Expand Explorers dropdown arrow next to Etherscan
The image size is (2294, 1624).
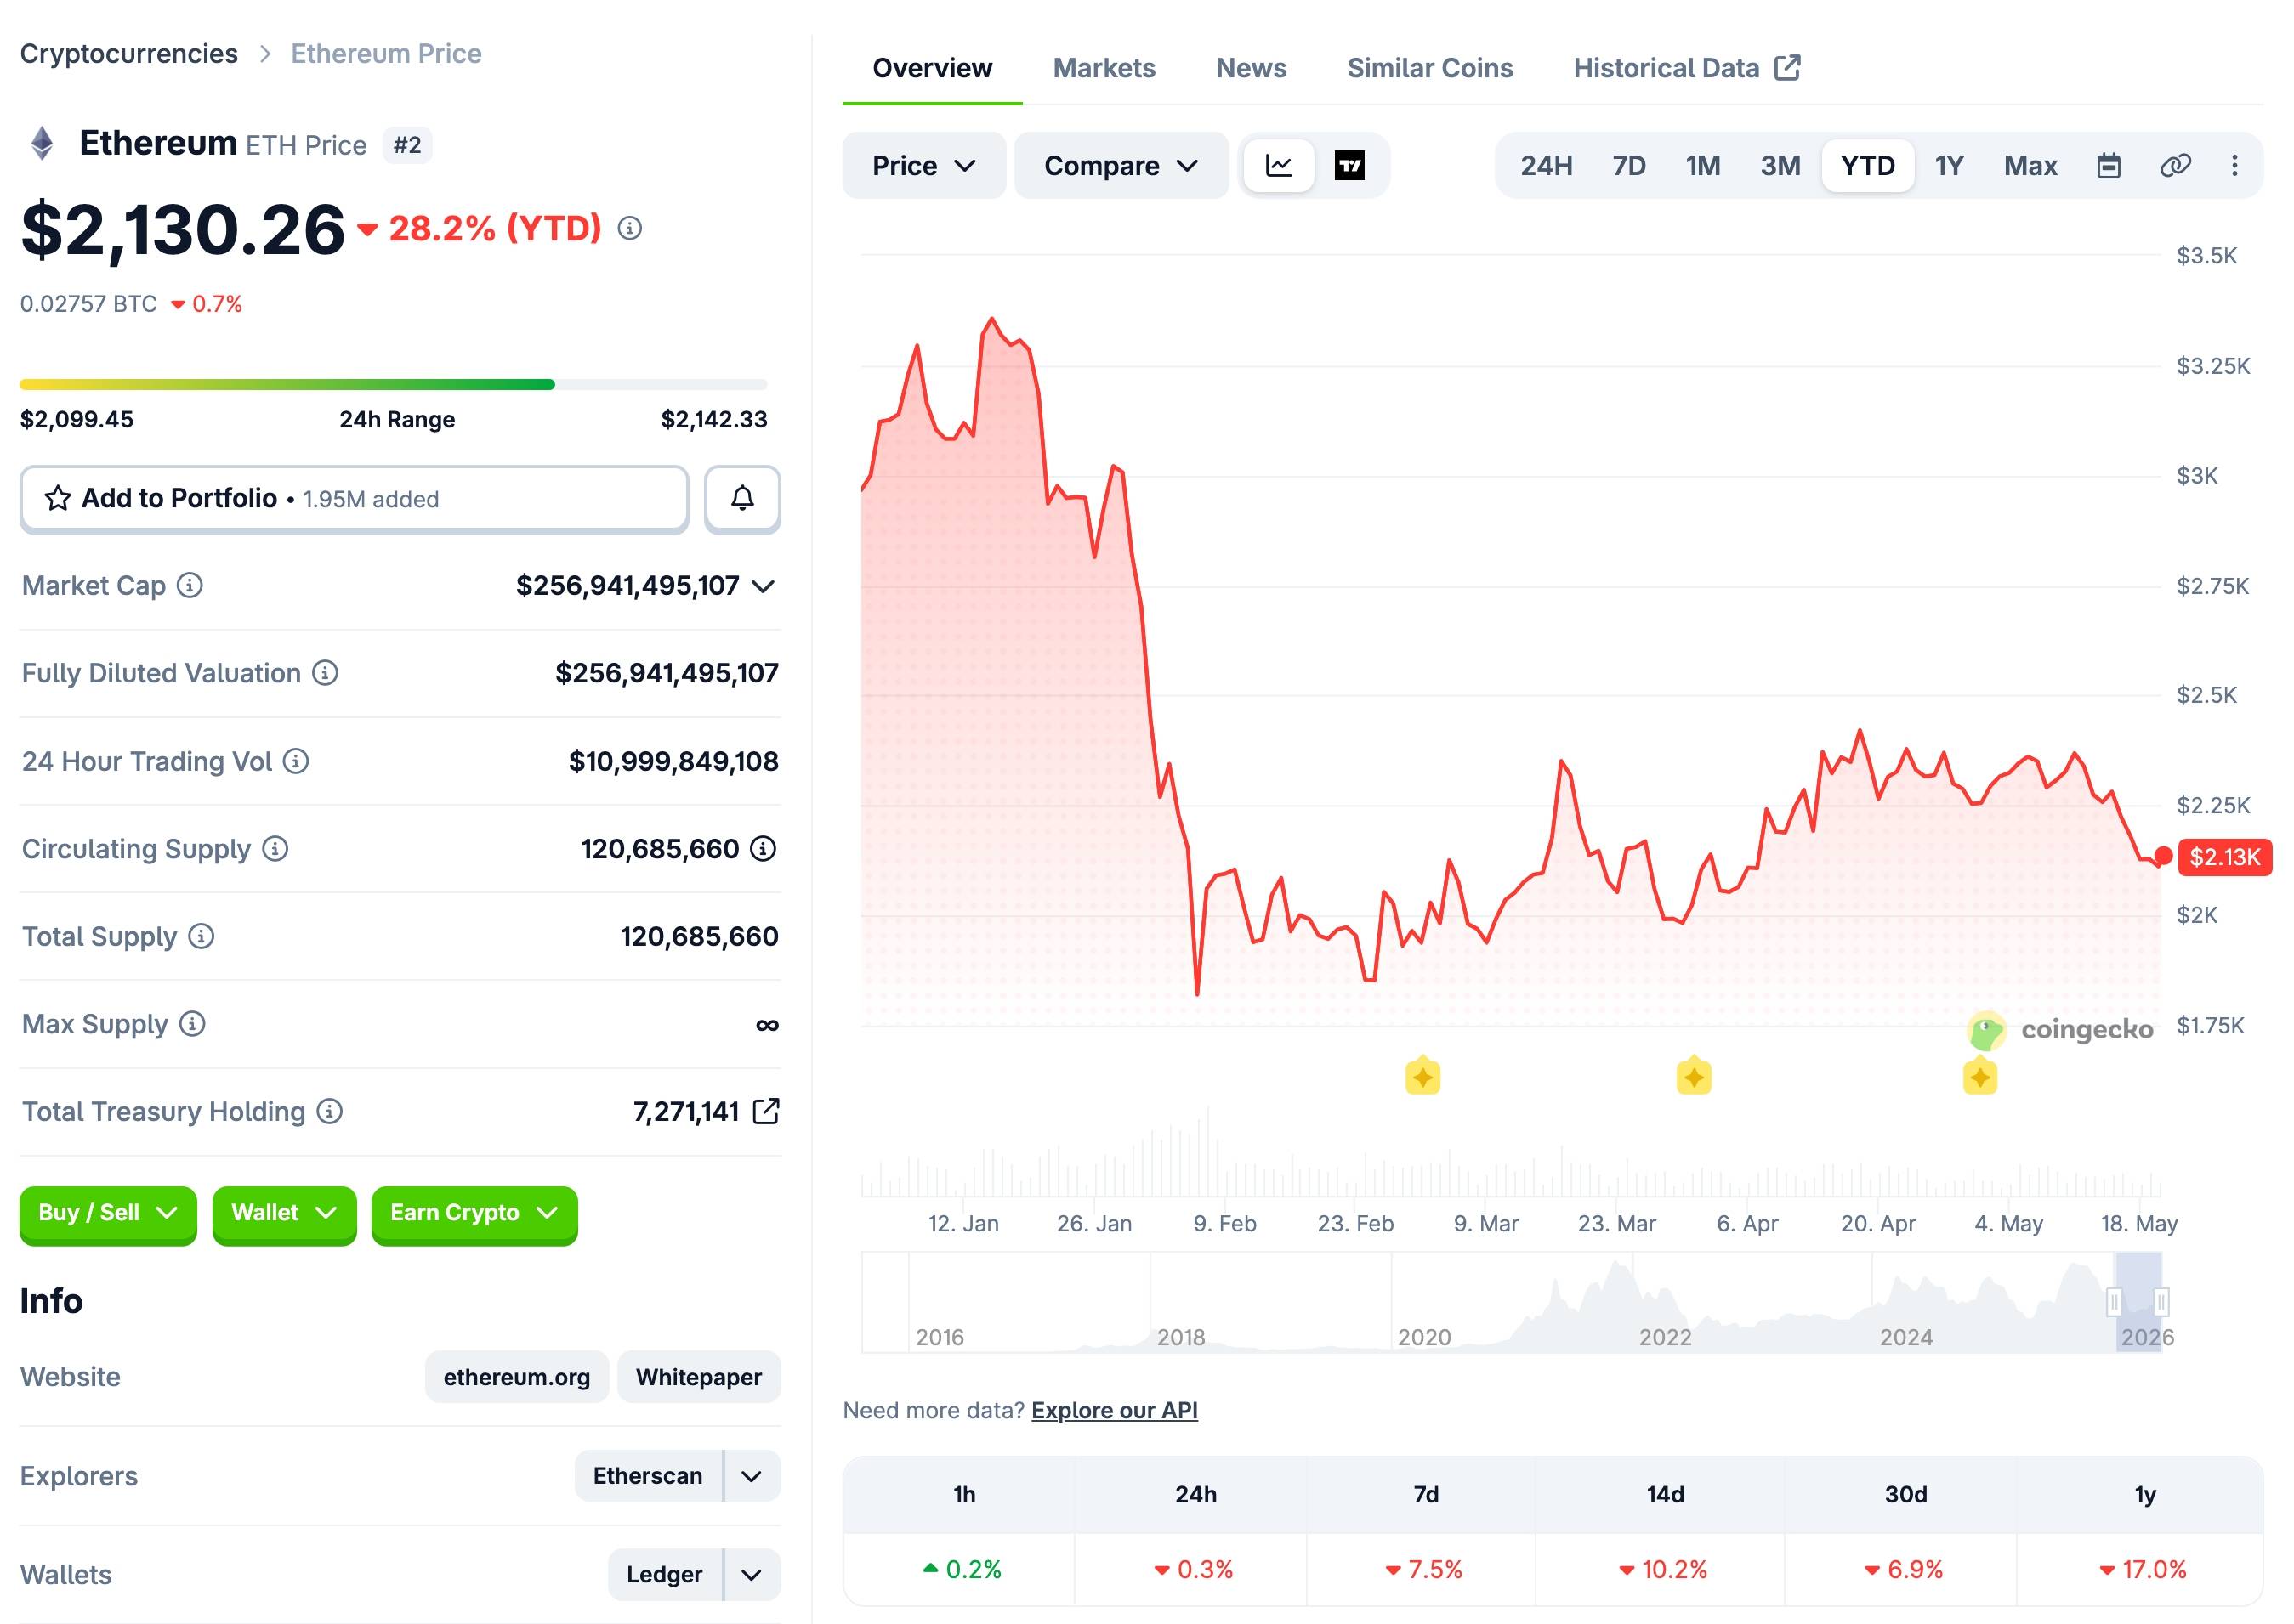(752, 1476)
